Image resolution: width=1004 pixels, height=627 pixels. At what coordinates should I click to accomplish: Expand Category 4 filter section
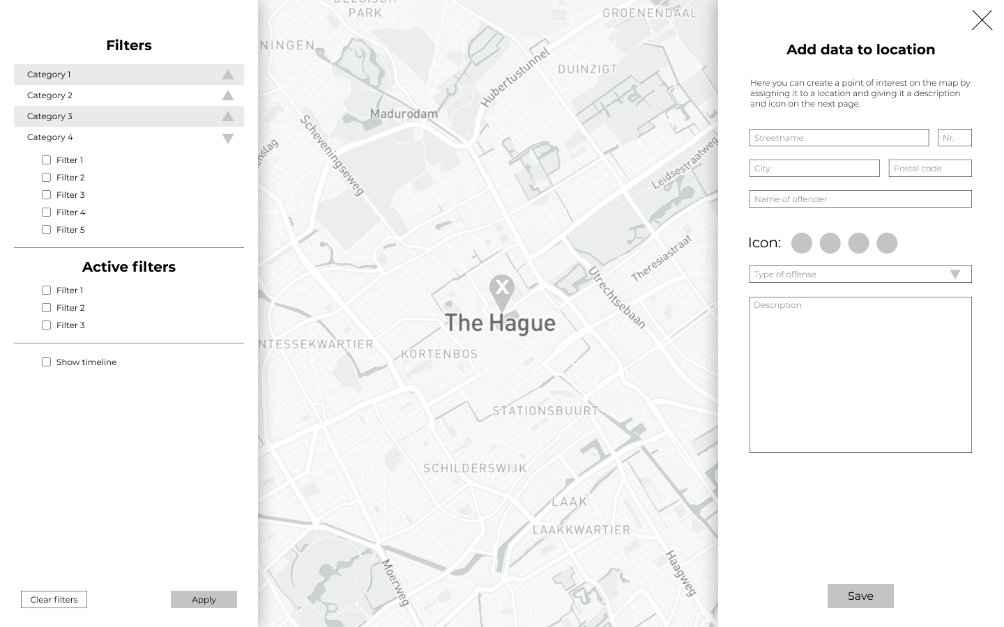pyautogui.click(x=228, y=138)
